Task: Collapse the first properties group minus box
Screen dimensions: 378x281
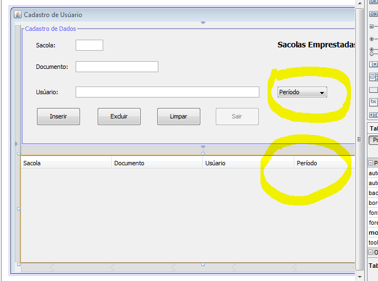Action: pyautogui.click(x=370, y=163)
